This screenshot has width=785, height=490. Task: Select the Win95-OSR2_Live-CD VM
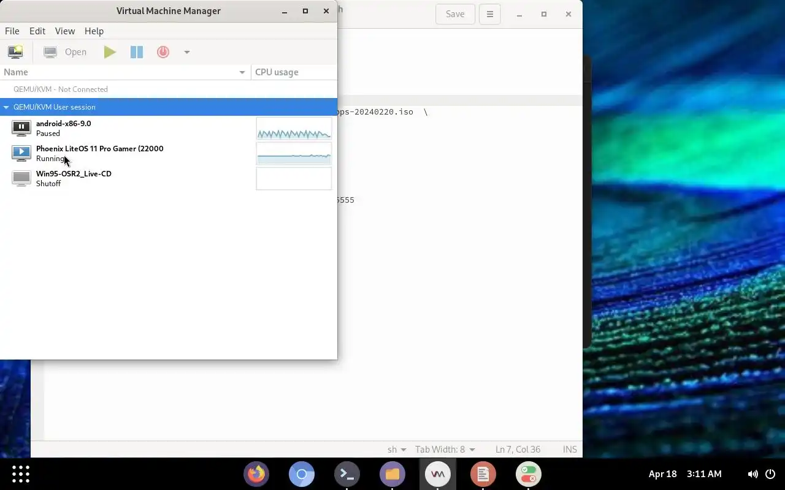click(x=169, y=178)
